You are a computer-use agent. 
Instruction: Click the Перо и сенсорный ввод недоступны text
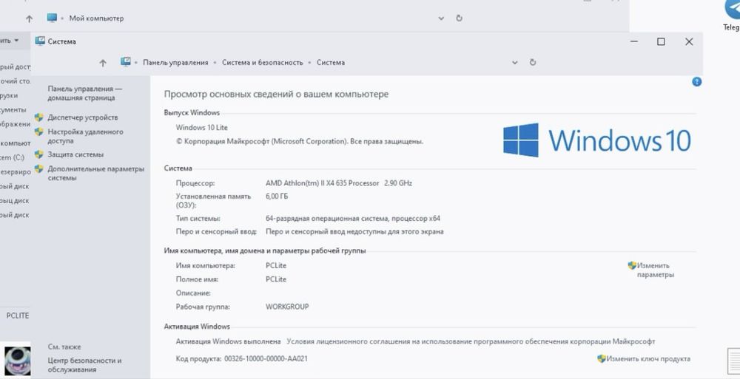(354, 231)
